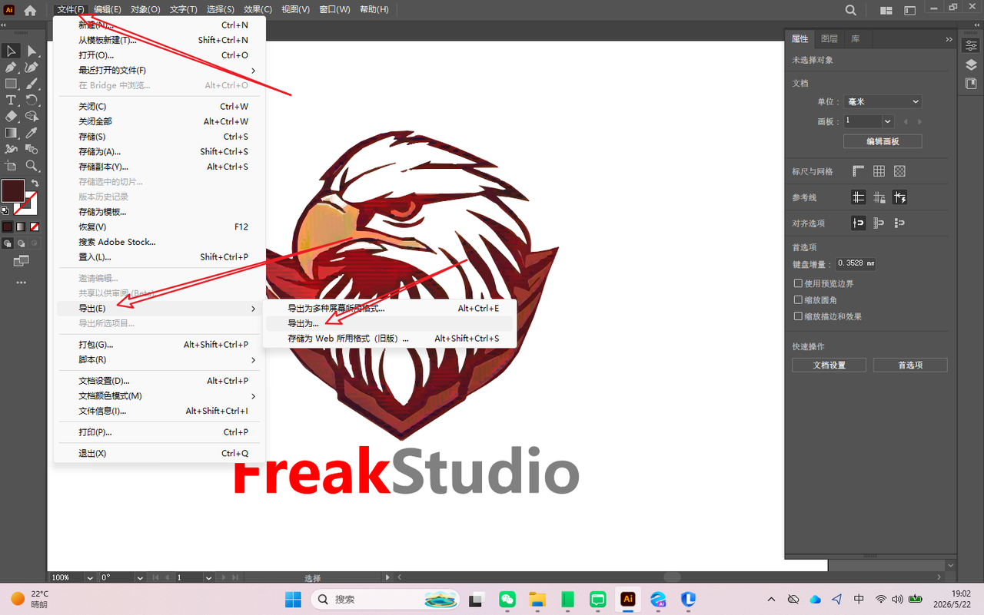Image resolution: width=984 pixels, height=615 pixels.
Task: Open the Properties panel options chevrons
Action: coord(949,39)
